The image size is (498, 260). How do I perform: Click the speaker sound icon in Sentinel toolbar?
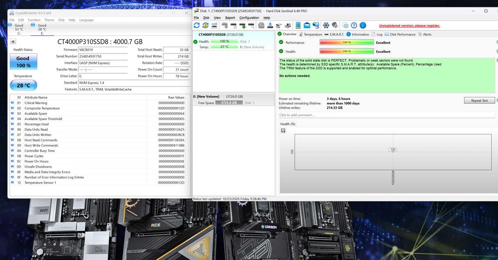point(335,25)
